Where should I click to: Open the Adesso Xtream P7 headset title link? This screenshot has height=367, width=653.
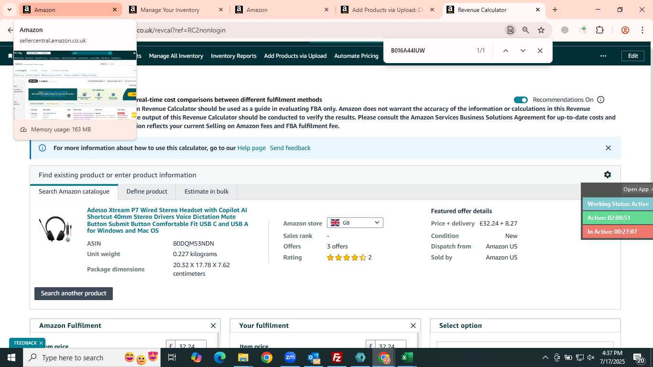tap(168, 220)
